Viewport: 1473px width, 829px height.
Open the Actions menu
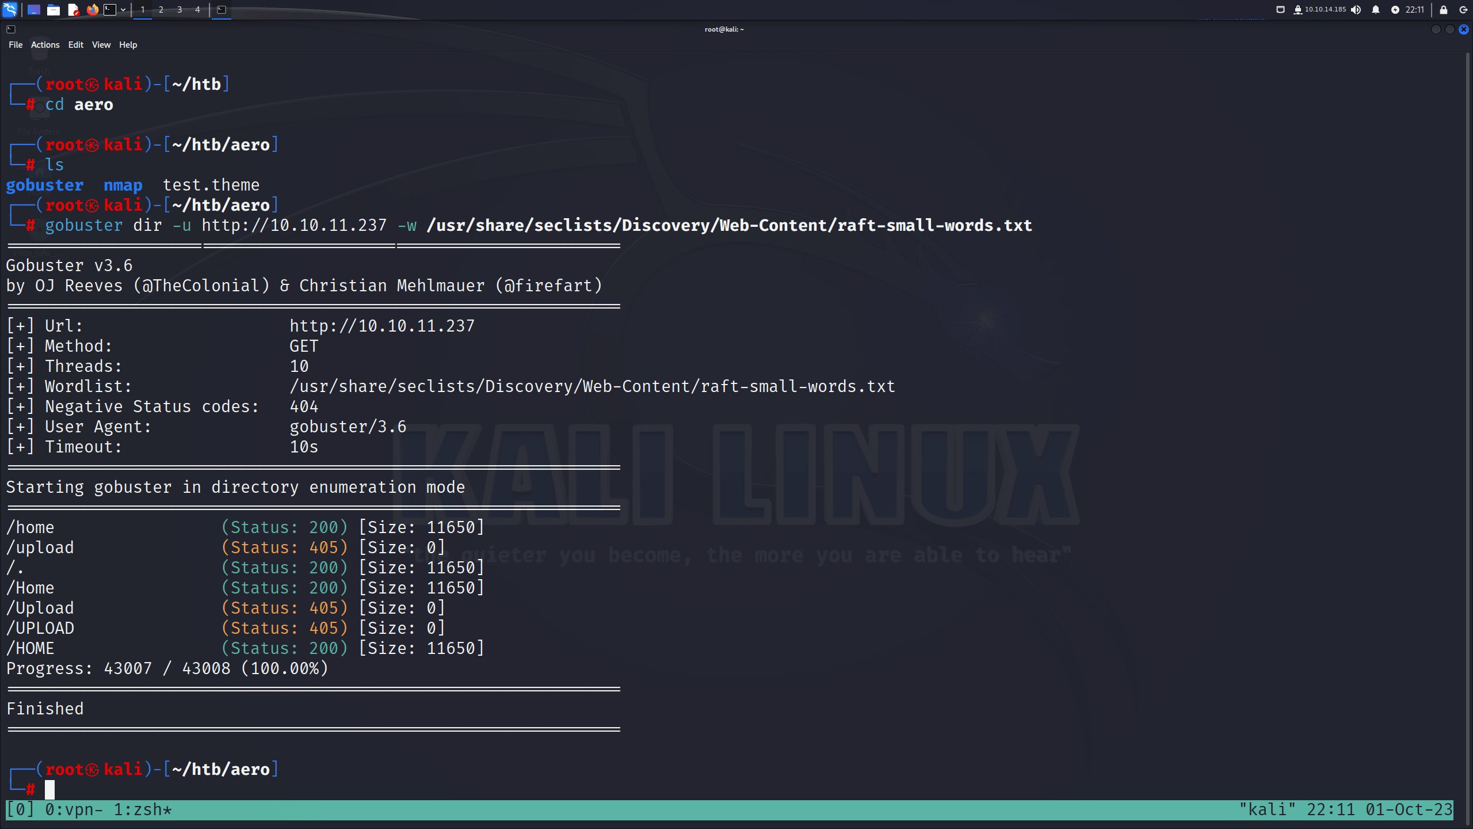pyautogui.click(x=45, y=44)
